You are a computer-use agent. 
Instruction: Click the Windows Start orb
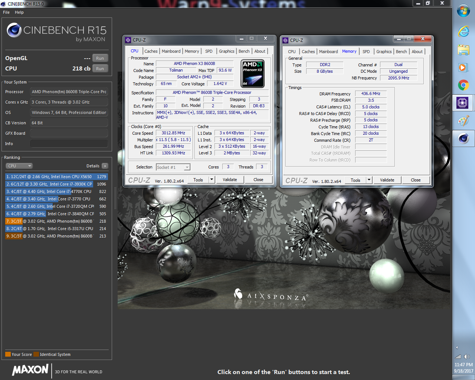tap(463, 11)
